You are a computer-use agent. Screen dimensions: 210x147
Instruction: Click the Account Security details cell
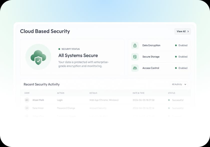98,108
